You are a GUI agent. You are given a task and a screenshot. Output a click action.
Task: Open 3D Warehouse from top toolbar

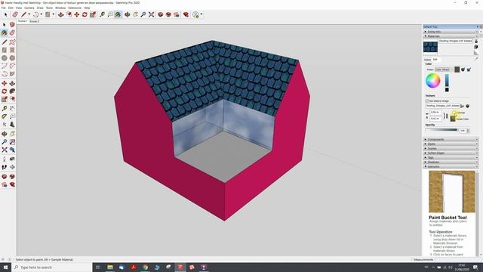(x=161, y=14)
